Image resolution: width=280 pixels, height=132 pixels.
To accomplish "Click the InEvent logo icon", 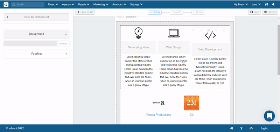I will pyautogui.click(x=6, y=5).
